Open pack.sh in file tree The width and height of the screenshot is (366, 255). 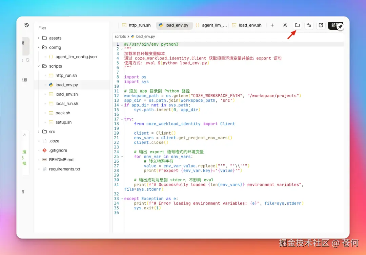pos(63,113)
